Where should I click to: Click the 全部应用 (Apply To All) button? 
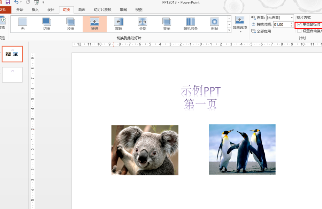(263, 30)
